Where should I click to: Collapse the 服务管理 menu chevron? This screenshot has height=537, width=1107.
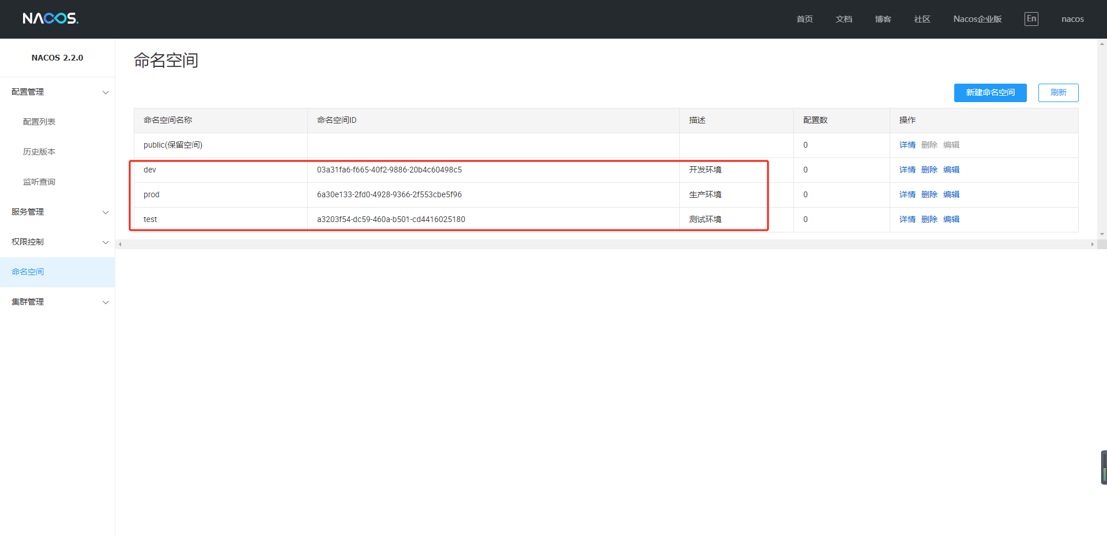(106, 212)
